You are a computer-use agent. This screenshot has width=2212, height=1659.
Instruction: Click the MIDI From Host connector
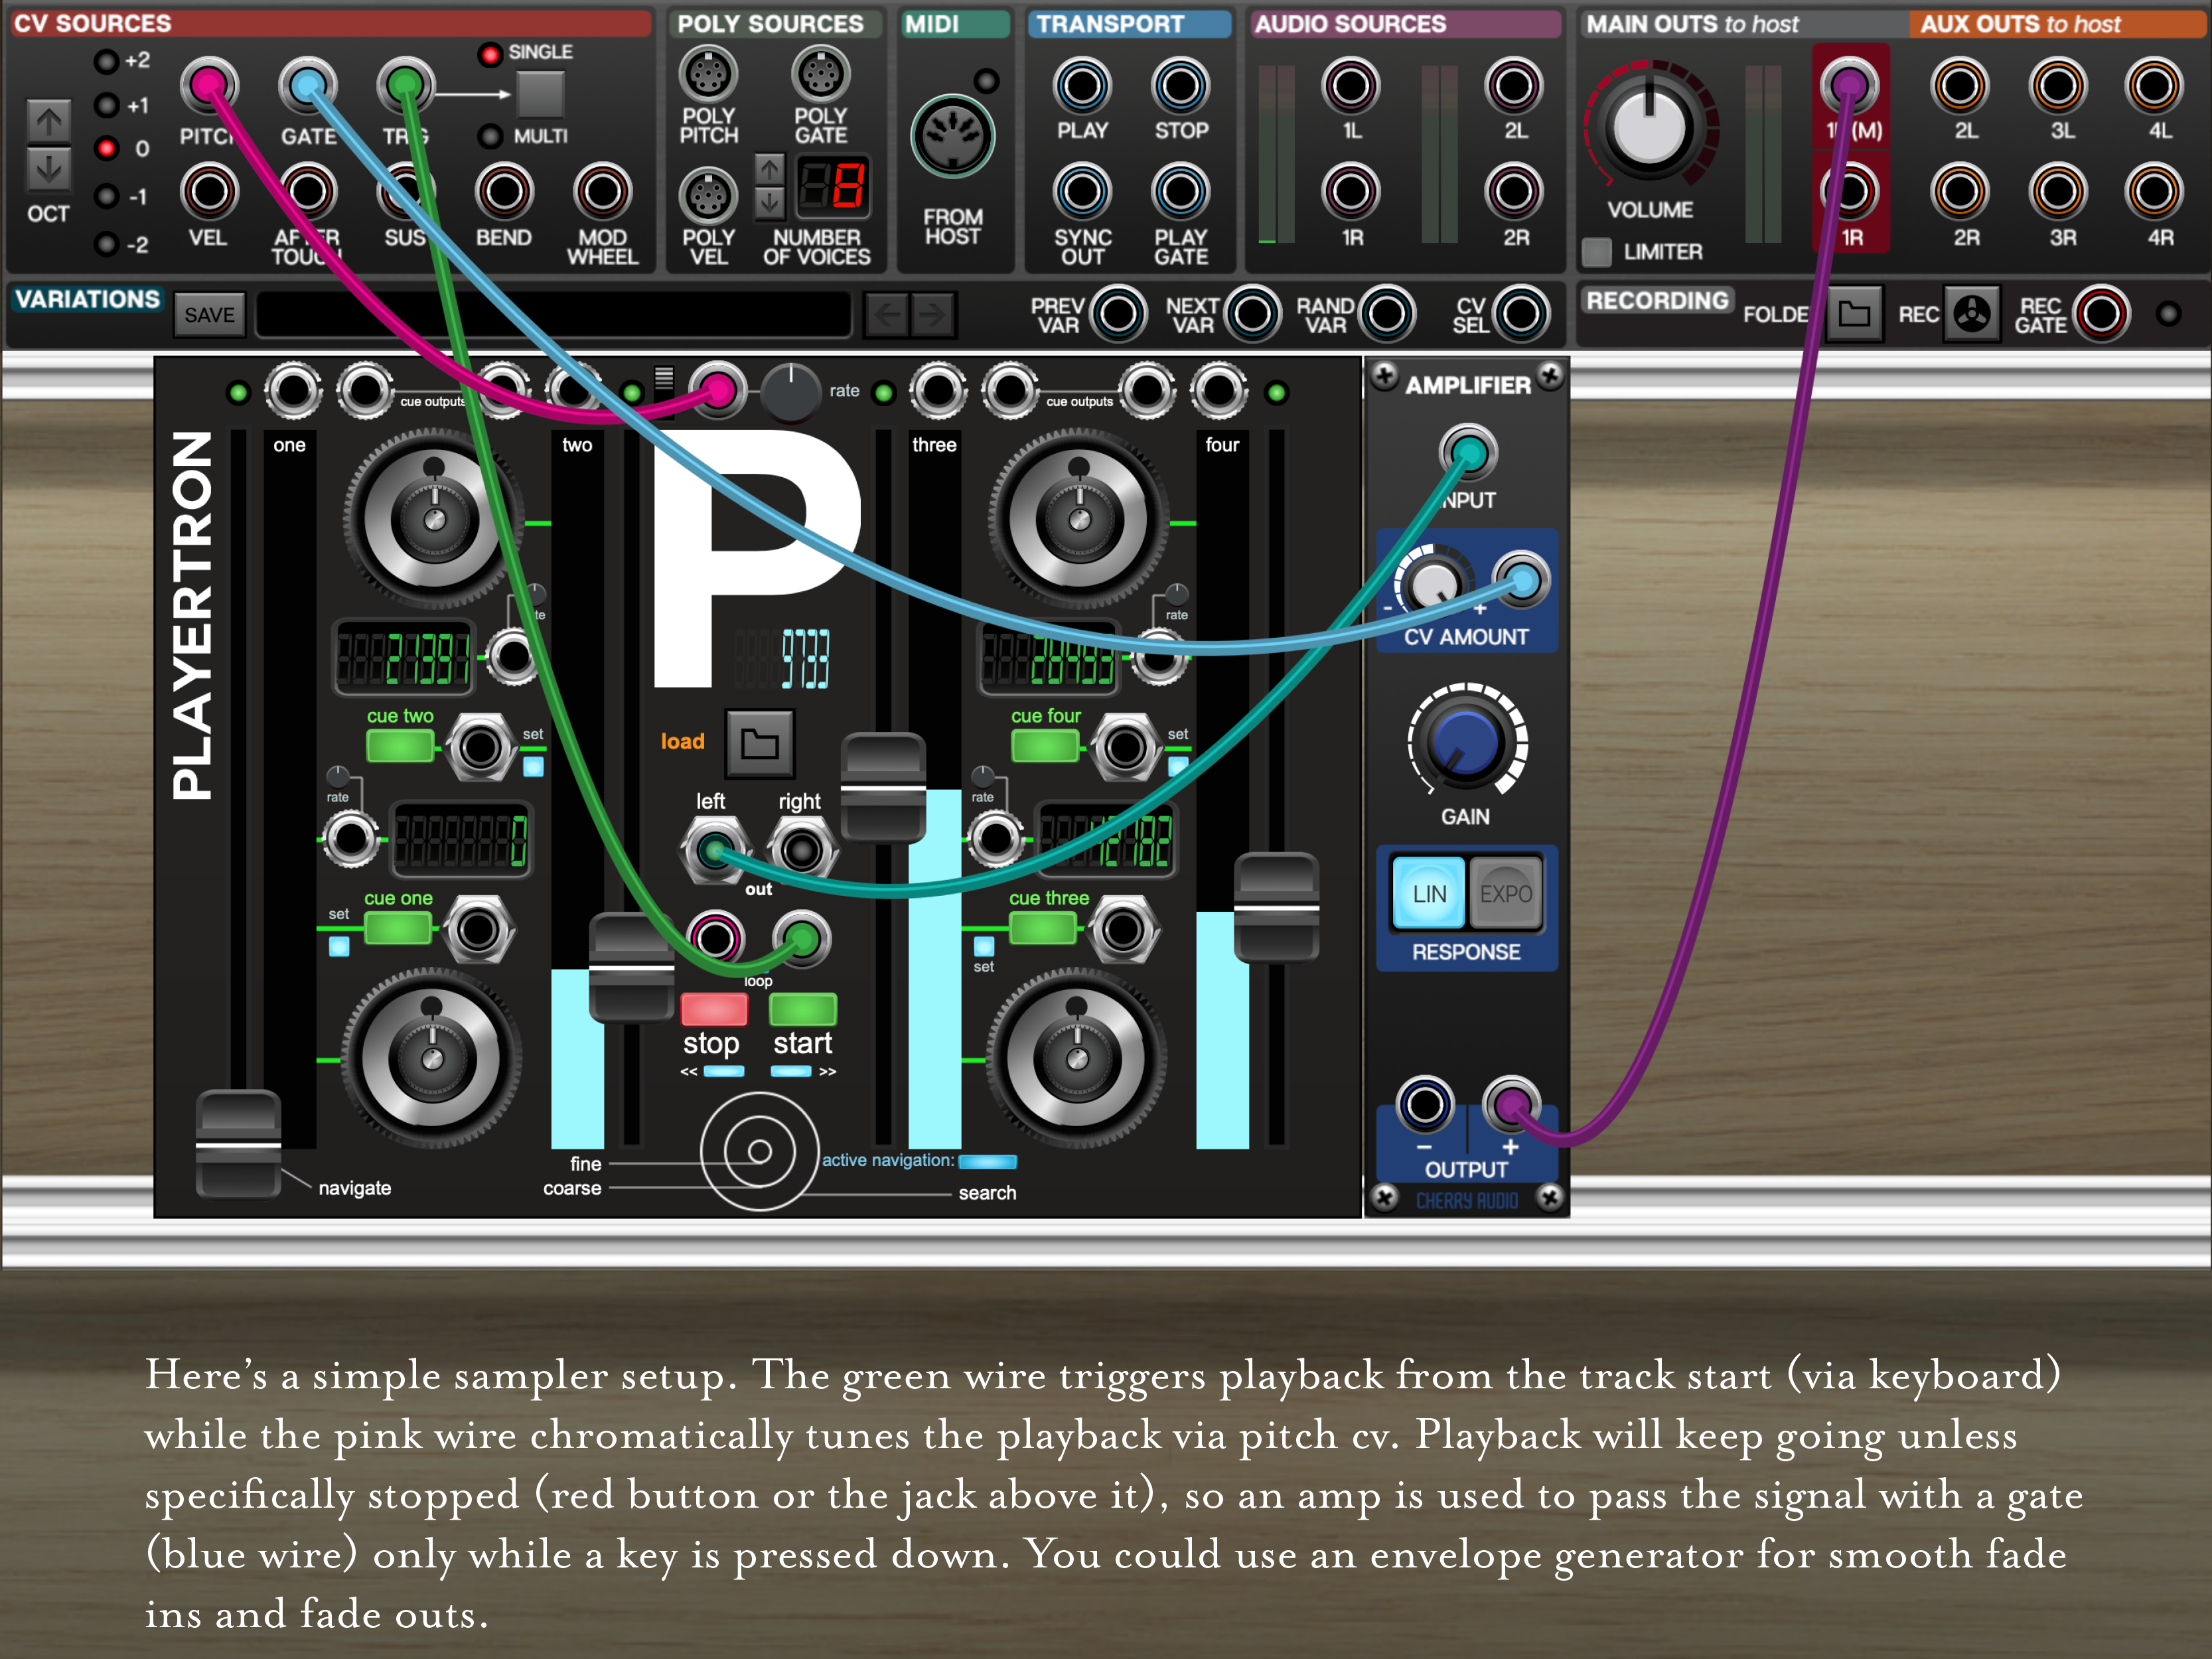952,137
